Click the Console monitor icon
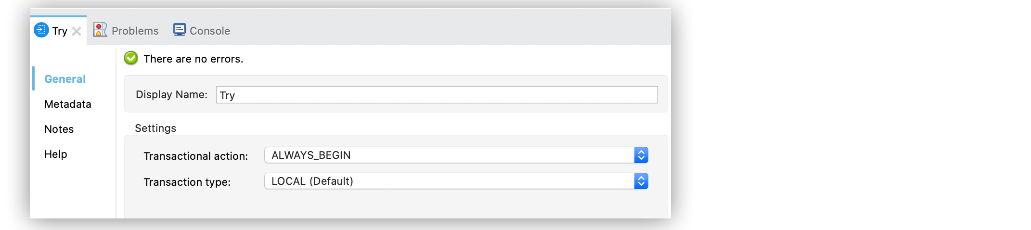The image size is (1031, 230). [179, 30]
